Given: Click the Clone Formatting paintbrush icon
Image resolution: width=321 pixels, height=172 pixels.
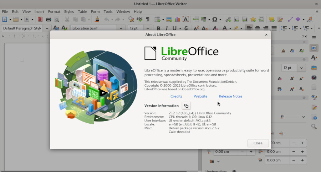Looking at the screenshot, I should 97,20.
